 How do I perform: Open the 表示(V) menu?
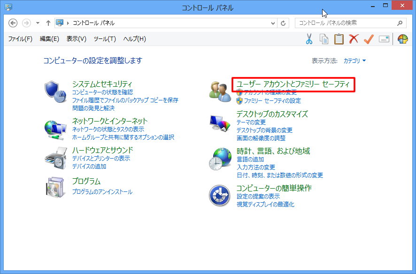77,39
